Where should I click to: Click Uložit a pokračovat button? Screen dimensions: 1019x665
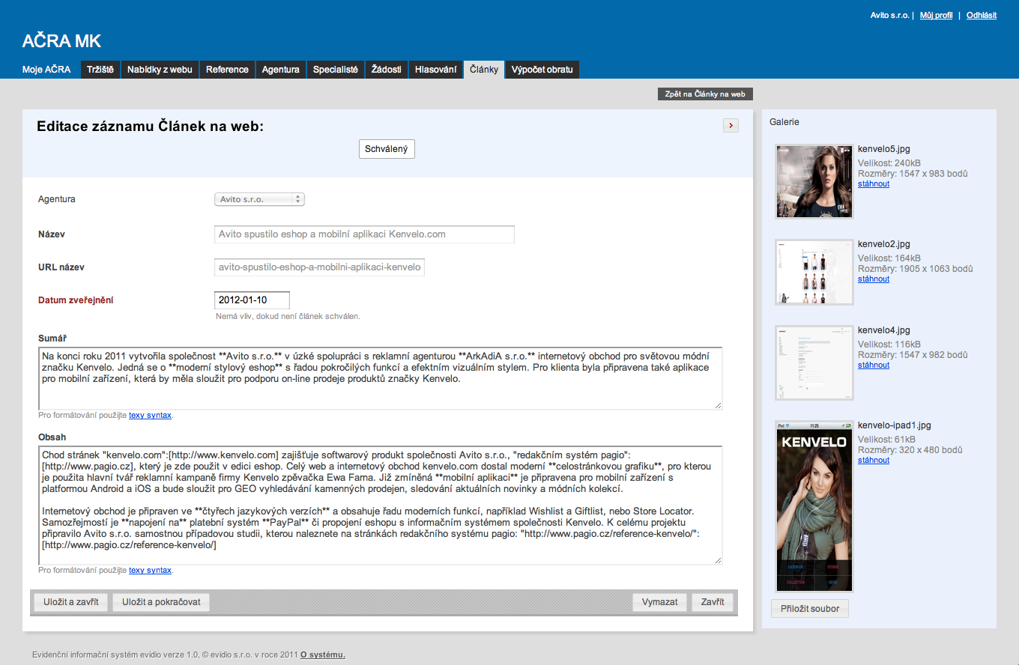tap(161, 602)
